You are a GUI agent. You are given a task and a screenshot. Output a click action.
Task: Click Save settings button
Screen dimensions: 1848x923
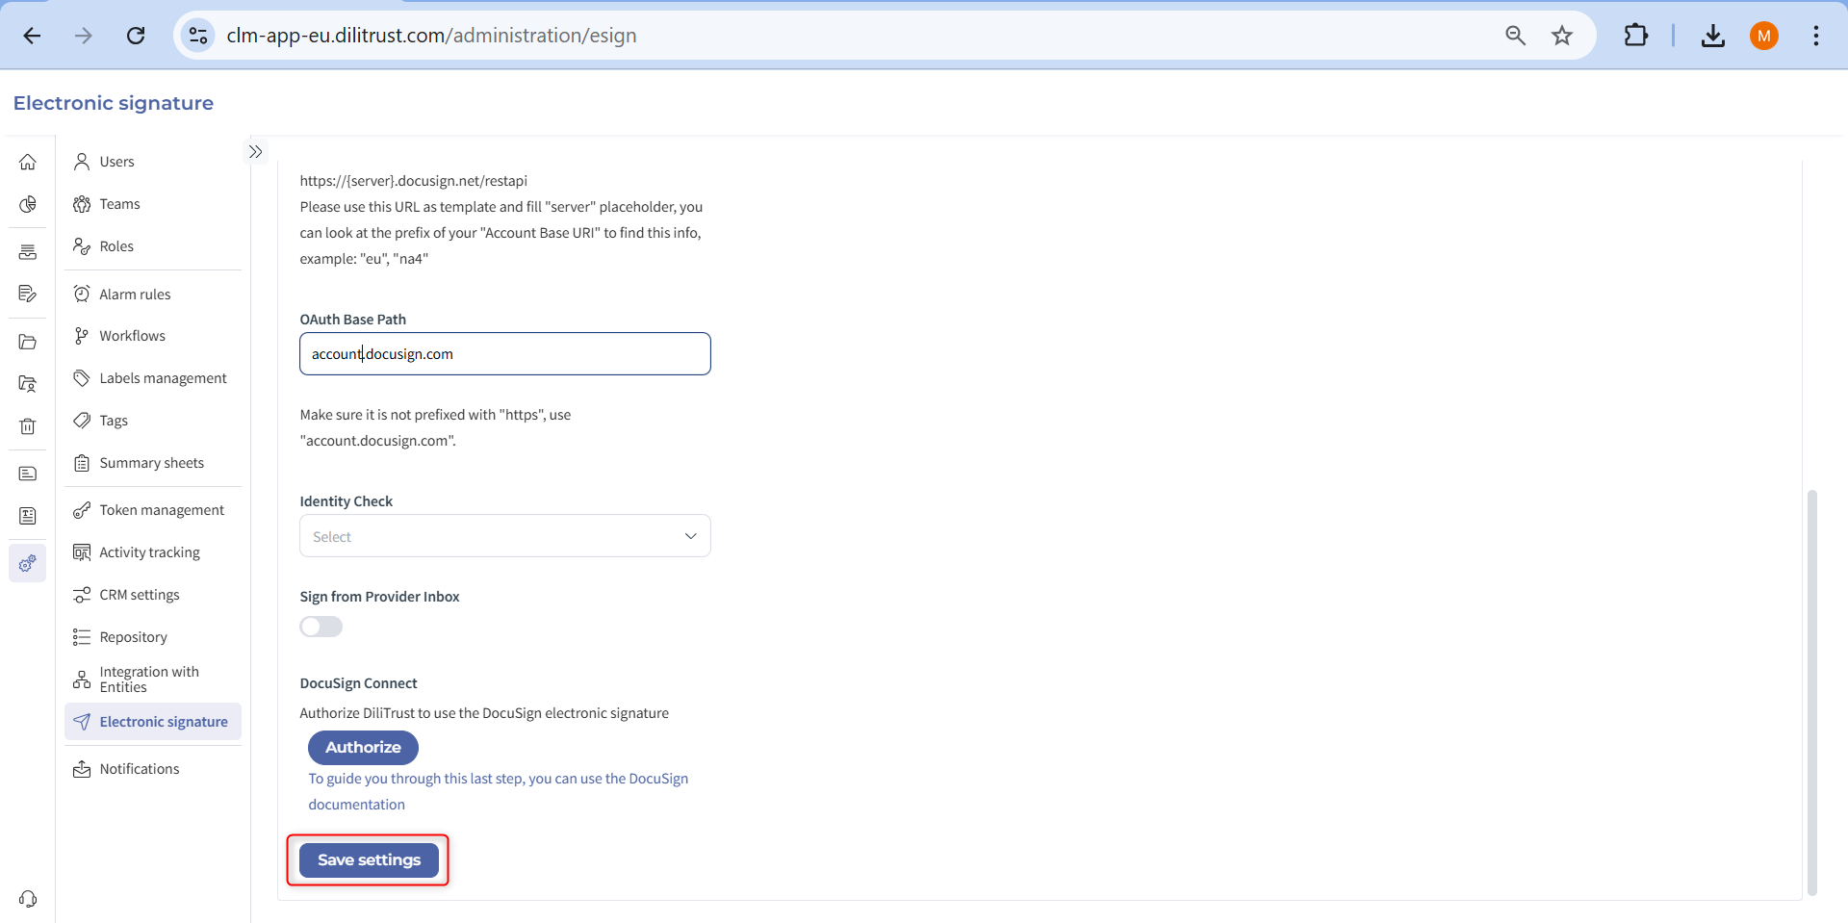[369, 860]
